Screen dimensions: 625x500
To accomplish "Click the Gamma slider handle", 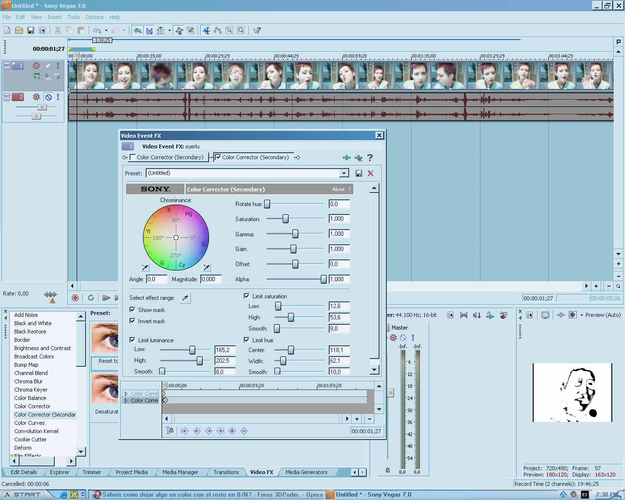I will click(x=295, y=234).
